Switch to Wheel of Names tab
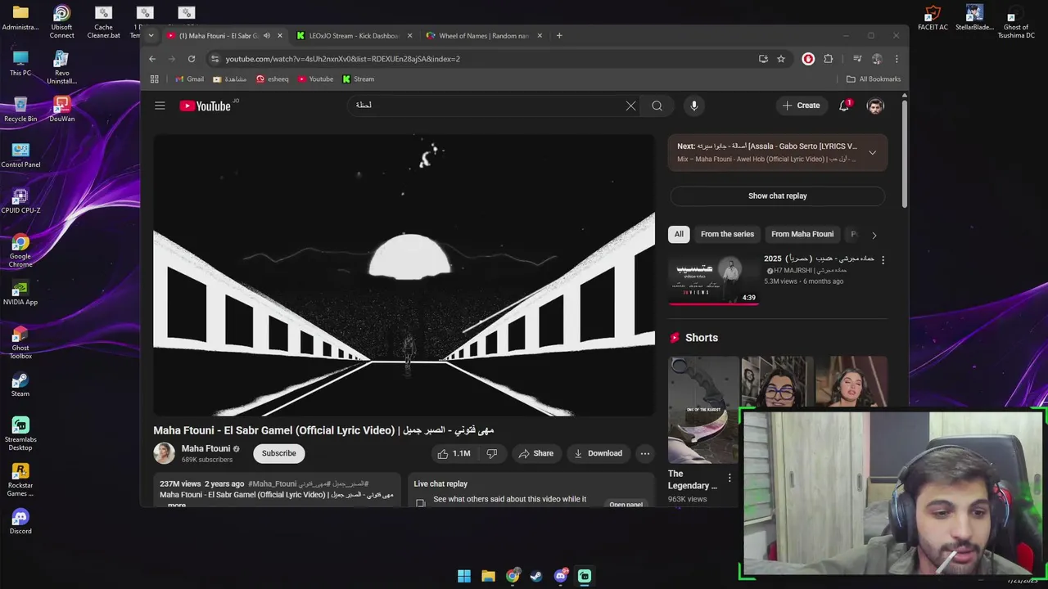This screenshot has width=1048, height=589. (x=484, y=36)
